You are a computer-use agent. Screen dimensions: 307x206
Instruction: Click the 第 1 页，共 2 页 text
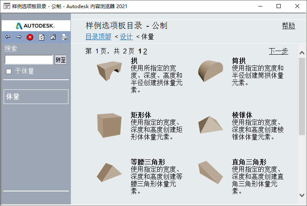coord(110,51)
